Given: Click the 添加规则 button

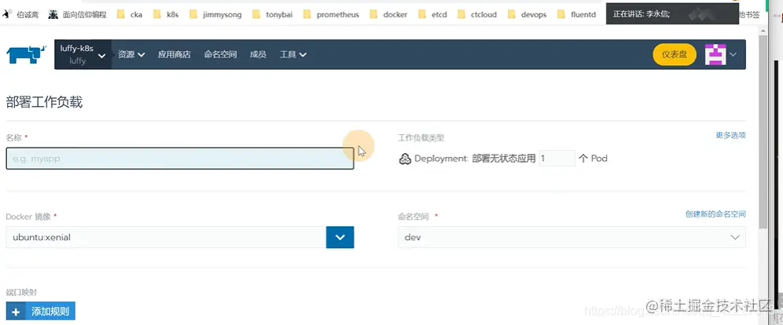Looking at the screenshot, I should 41,312.
